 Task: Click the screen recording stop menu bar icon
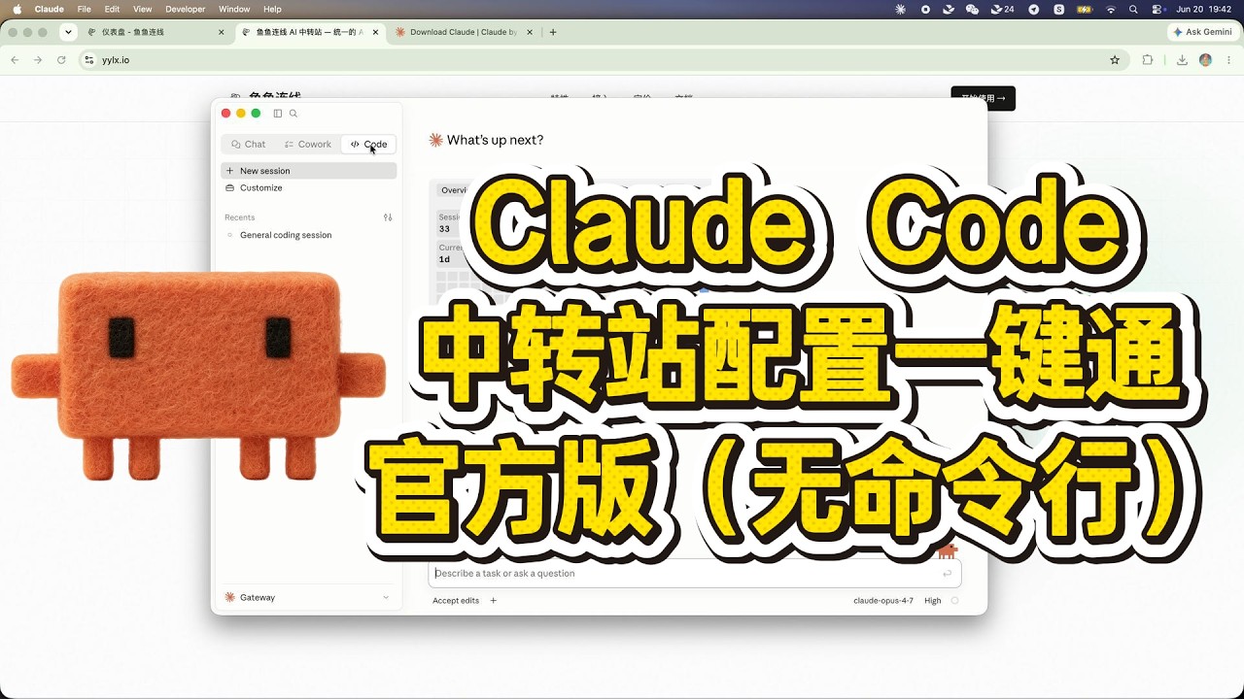[925, 9]
